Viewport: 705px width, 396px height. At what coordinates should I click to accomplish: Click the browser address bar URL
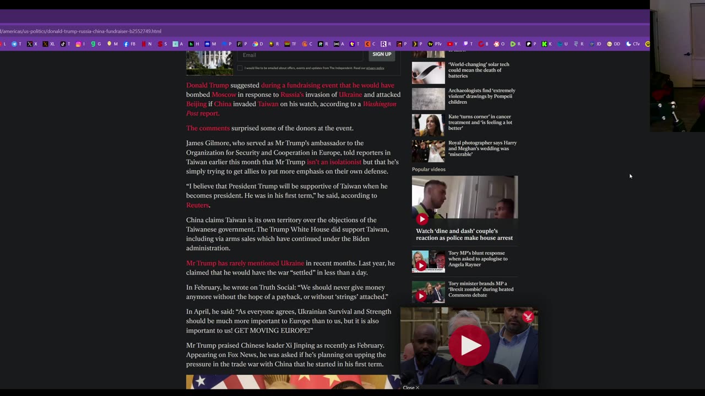tap(81, 31)
